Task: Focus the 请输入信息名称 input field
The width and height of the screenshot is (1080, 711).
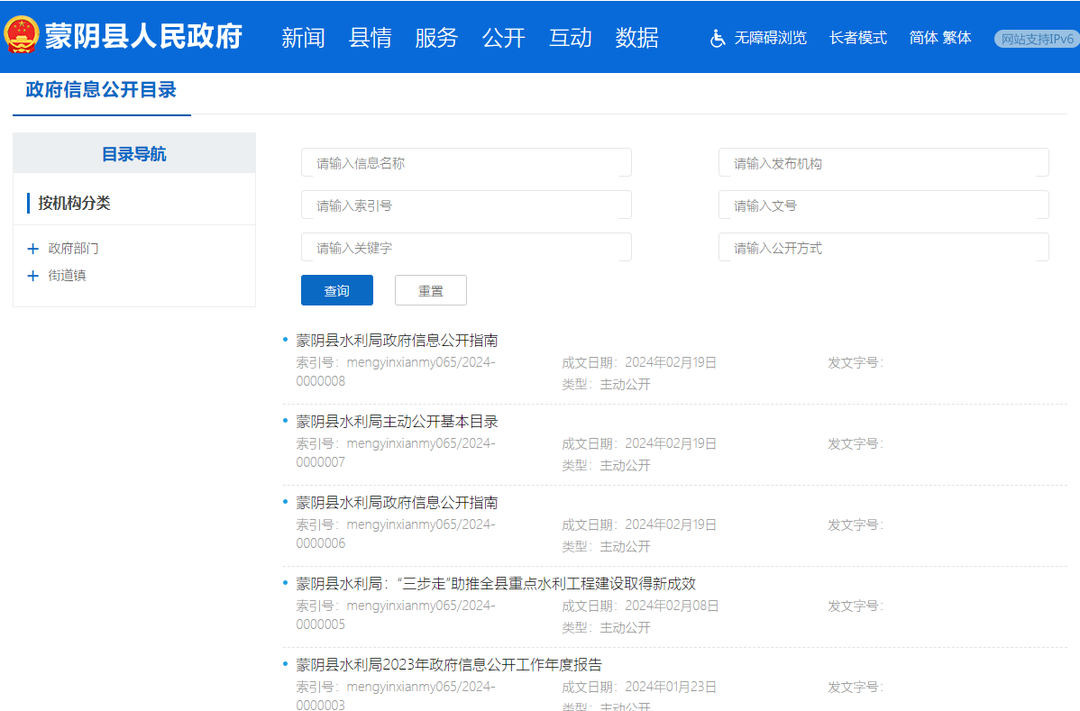Action: [466, 163]
